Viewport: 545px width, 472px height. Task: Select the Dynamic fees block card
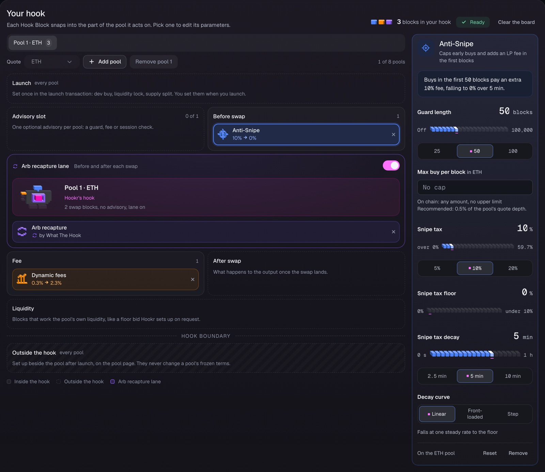[106, 279]
